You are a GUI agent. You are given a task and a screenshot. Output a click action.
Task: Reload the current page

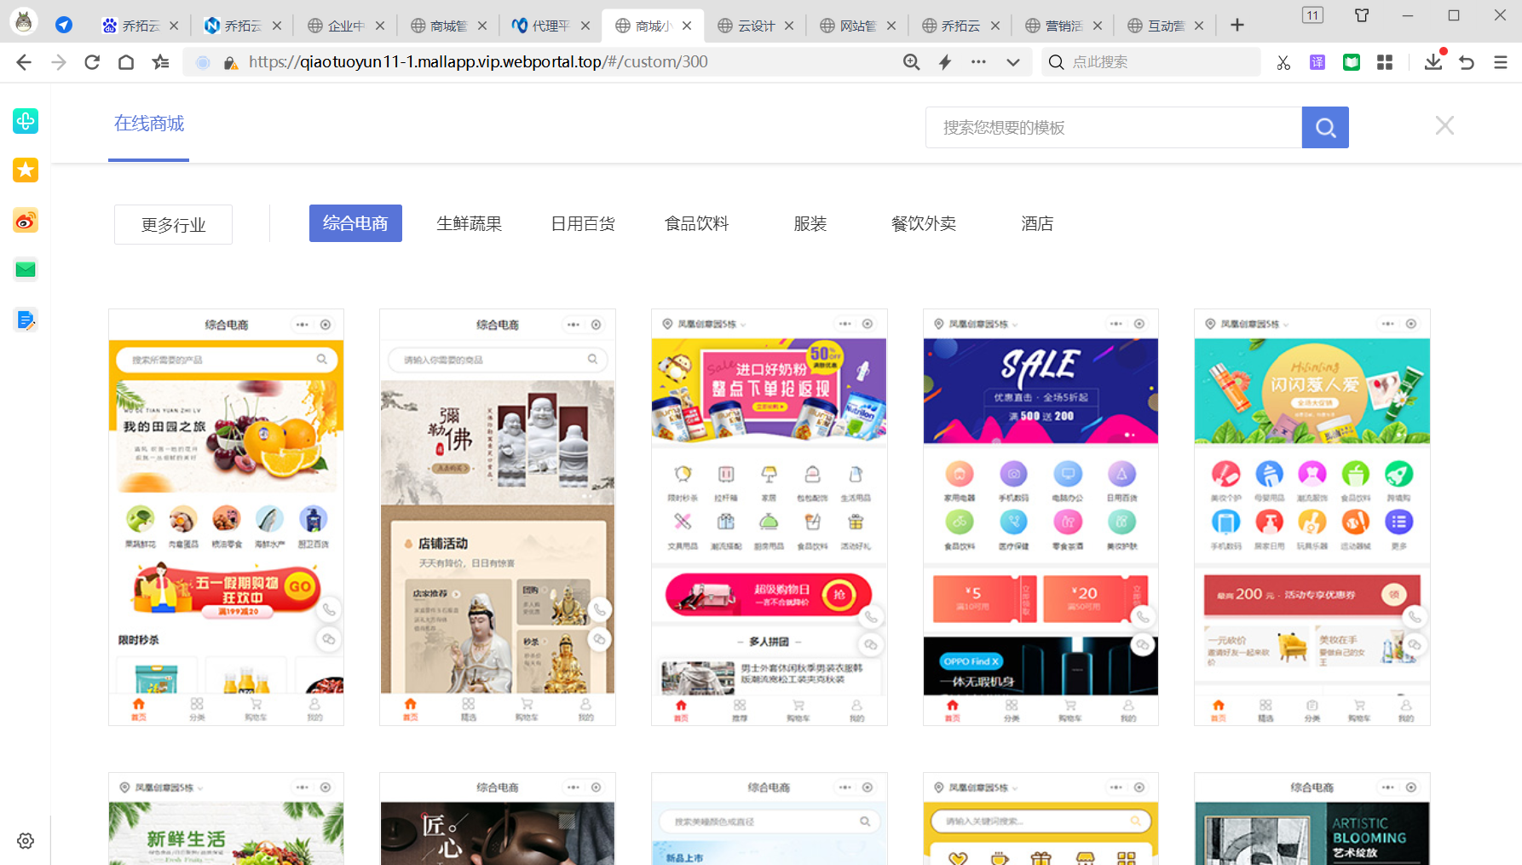tap(92, 62)
